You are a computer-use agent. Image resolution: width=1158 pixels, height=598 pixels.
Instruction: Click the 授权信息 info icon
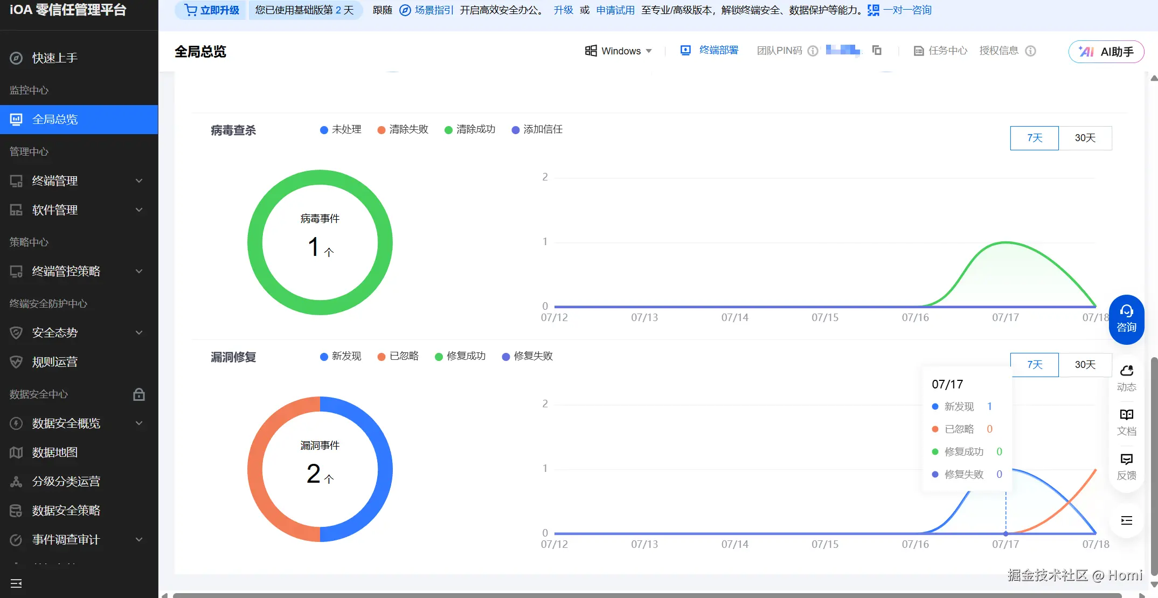1030,51
